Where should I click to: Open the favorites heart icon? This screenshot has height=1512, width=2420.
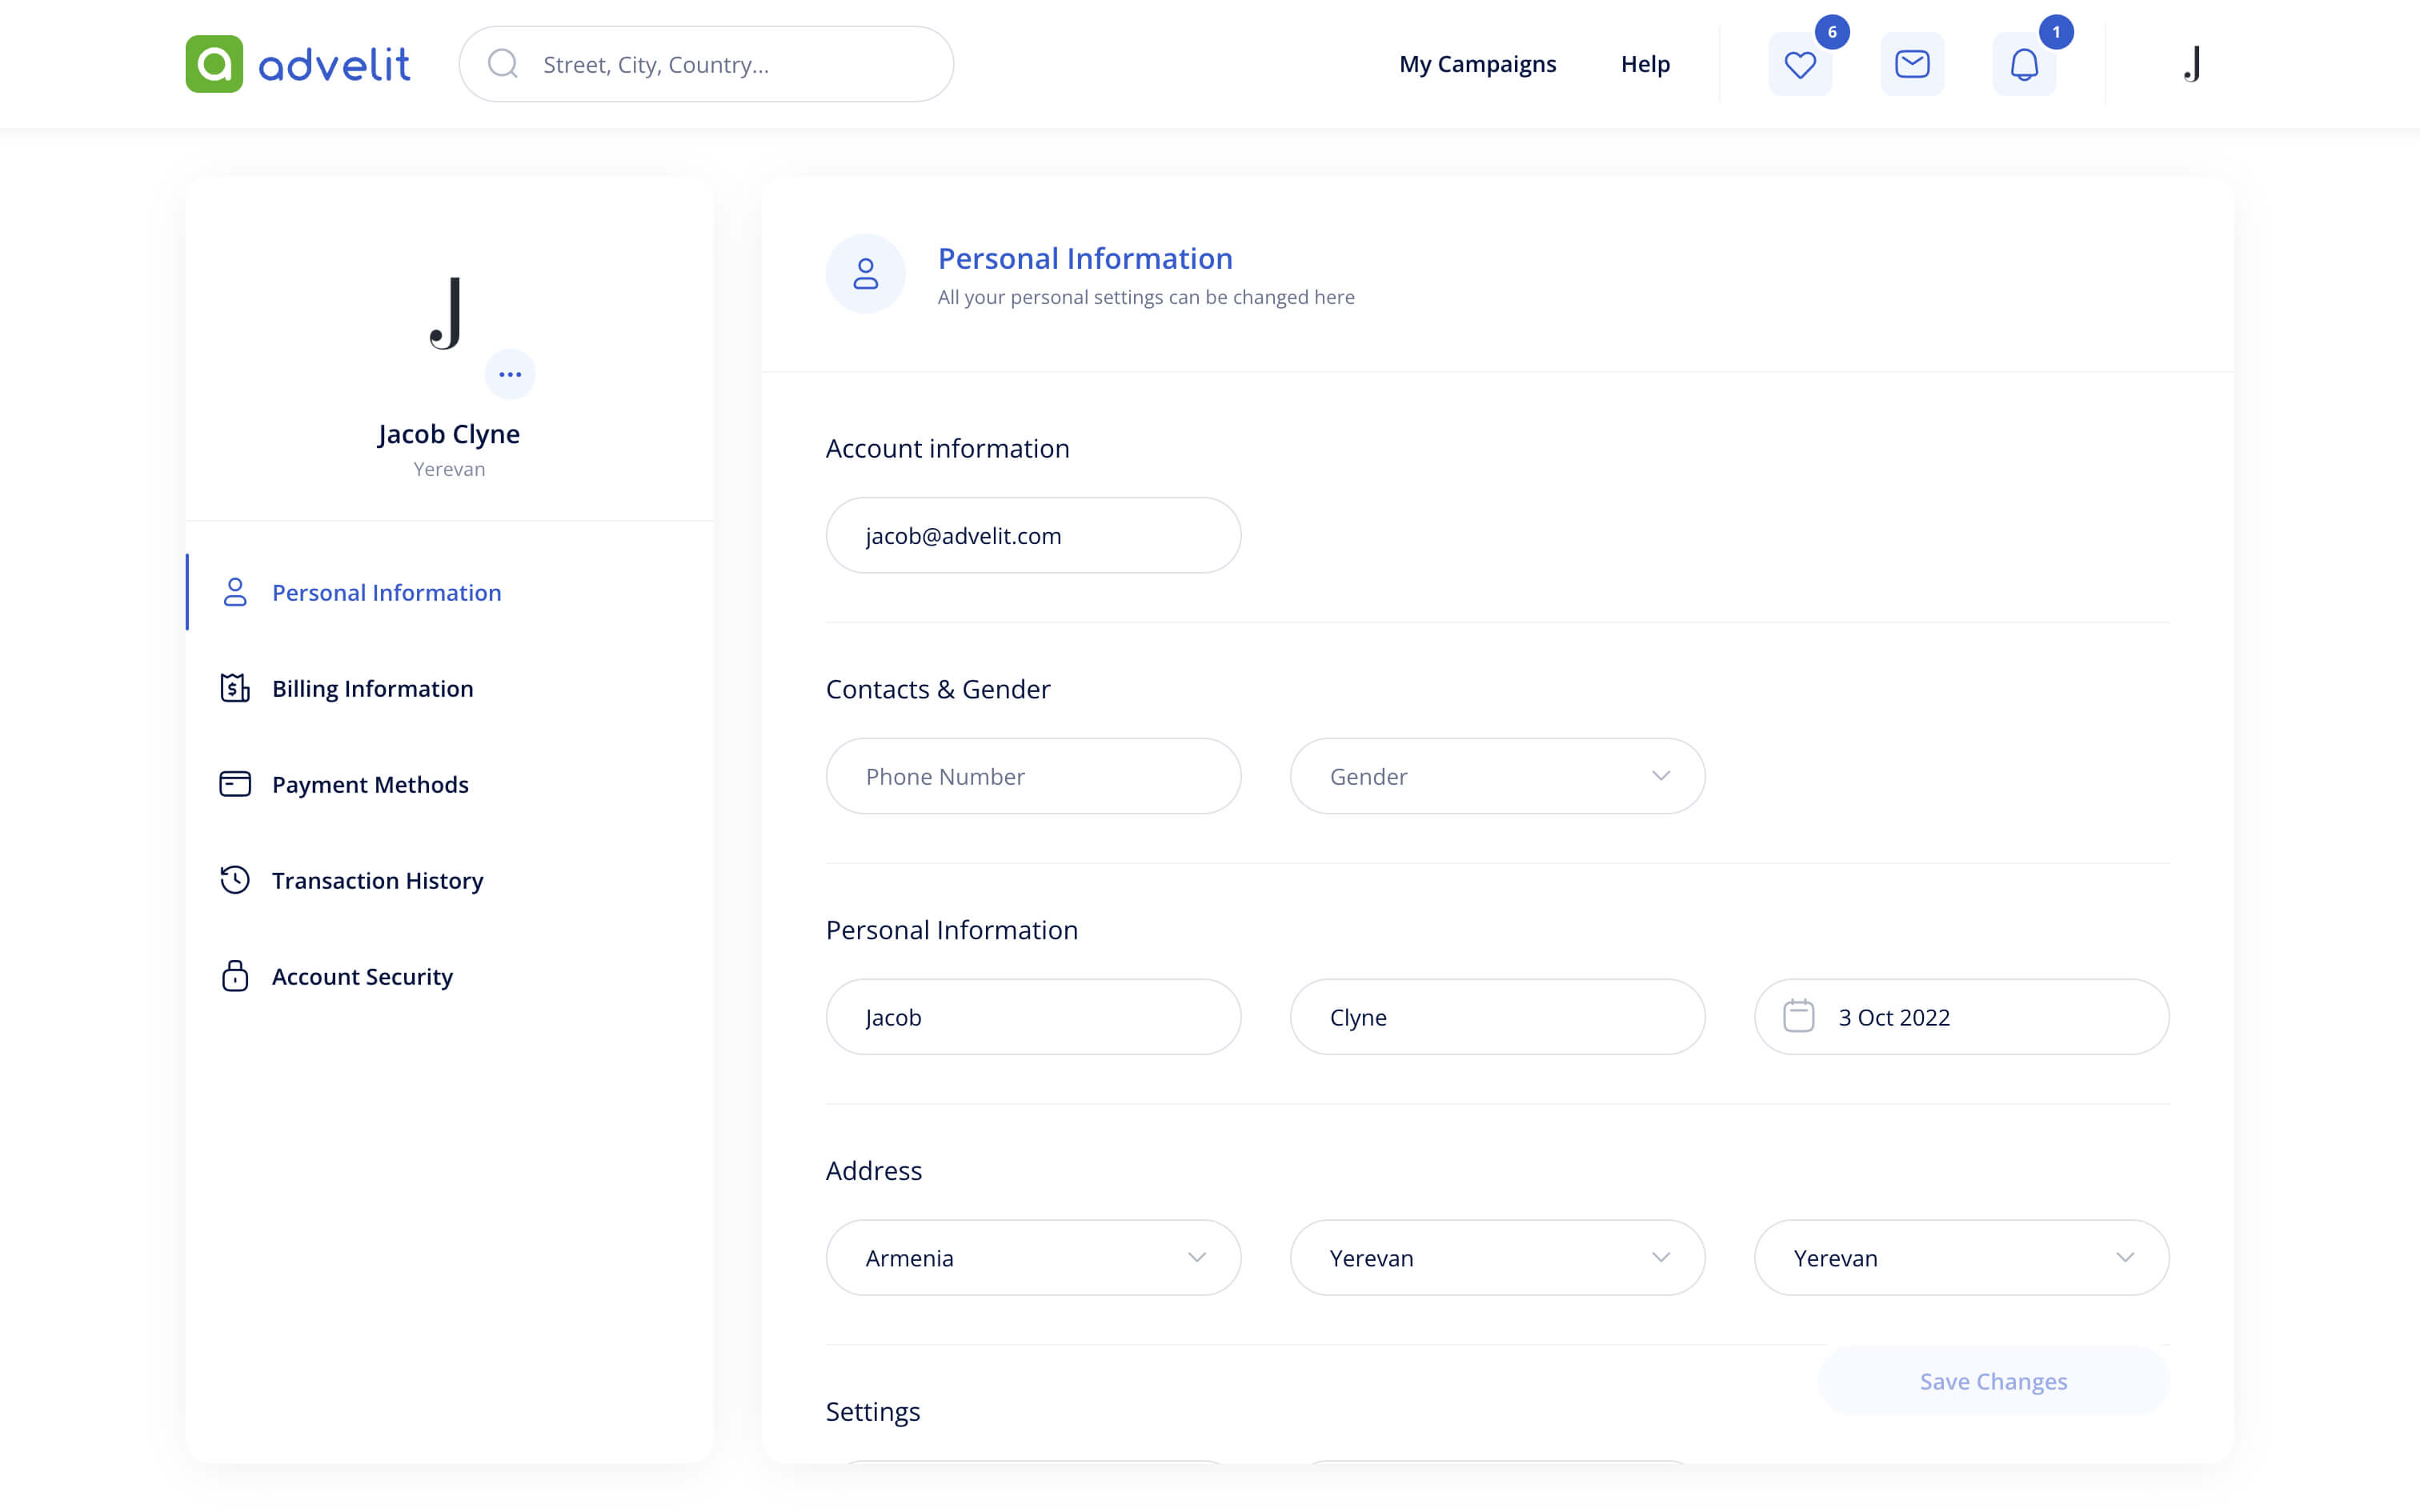(1799, 64)
